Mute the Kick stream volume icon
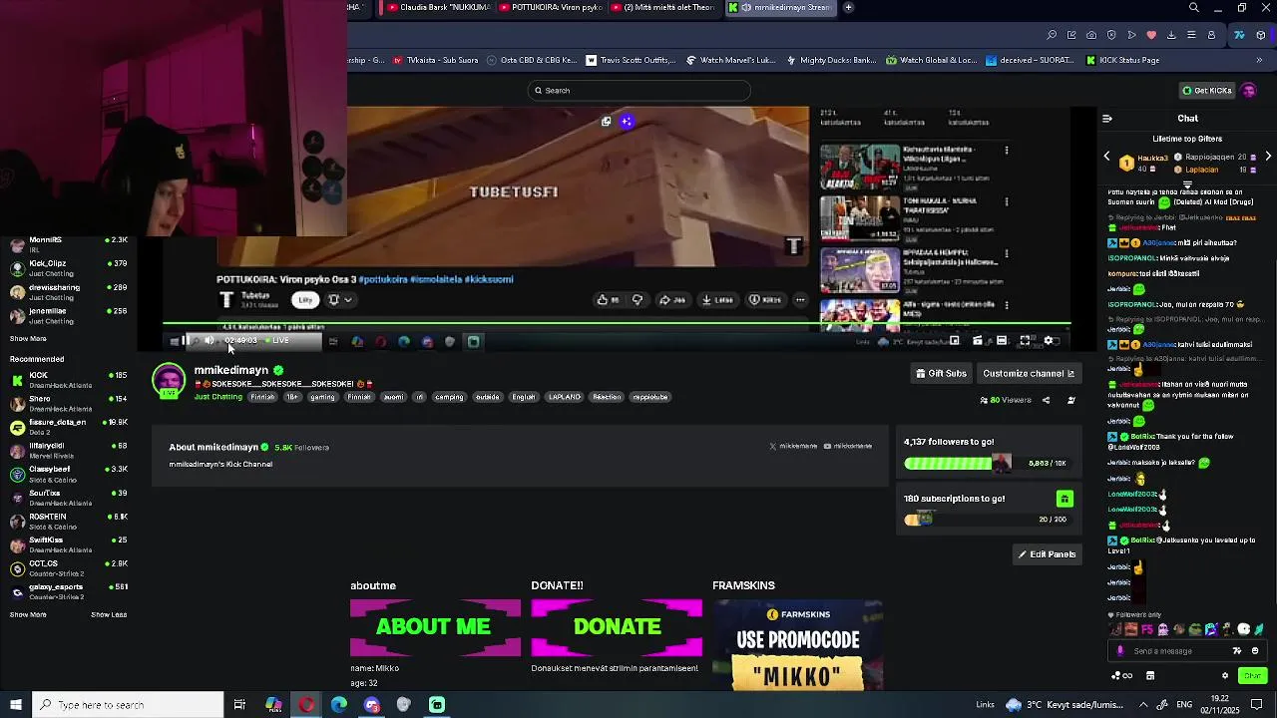This screenshot has height=718, width=1277. pyautogui.click(x=209, y=341)
